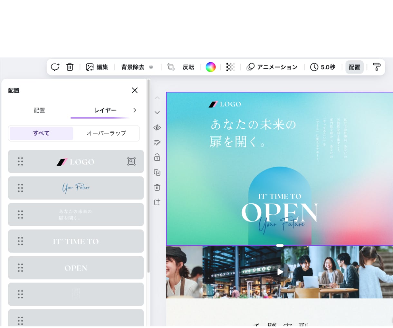Select the IT' TIME TO layer row

point(76,241)
